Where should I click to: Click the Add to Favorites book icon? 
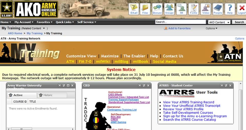pyautogui.click(x=166, y=28)
